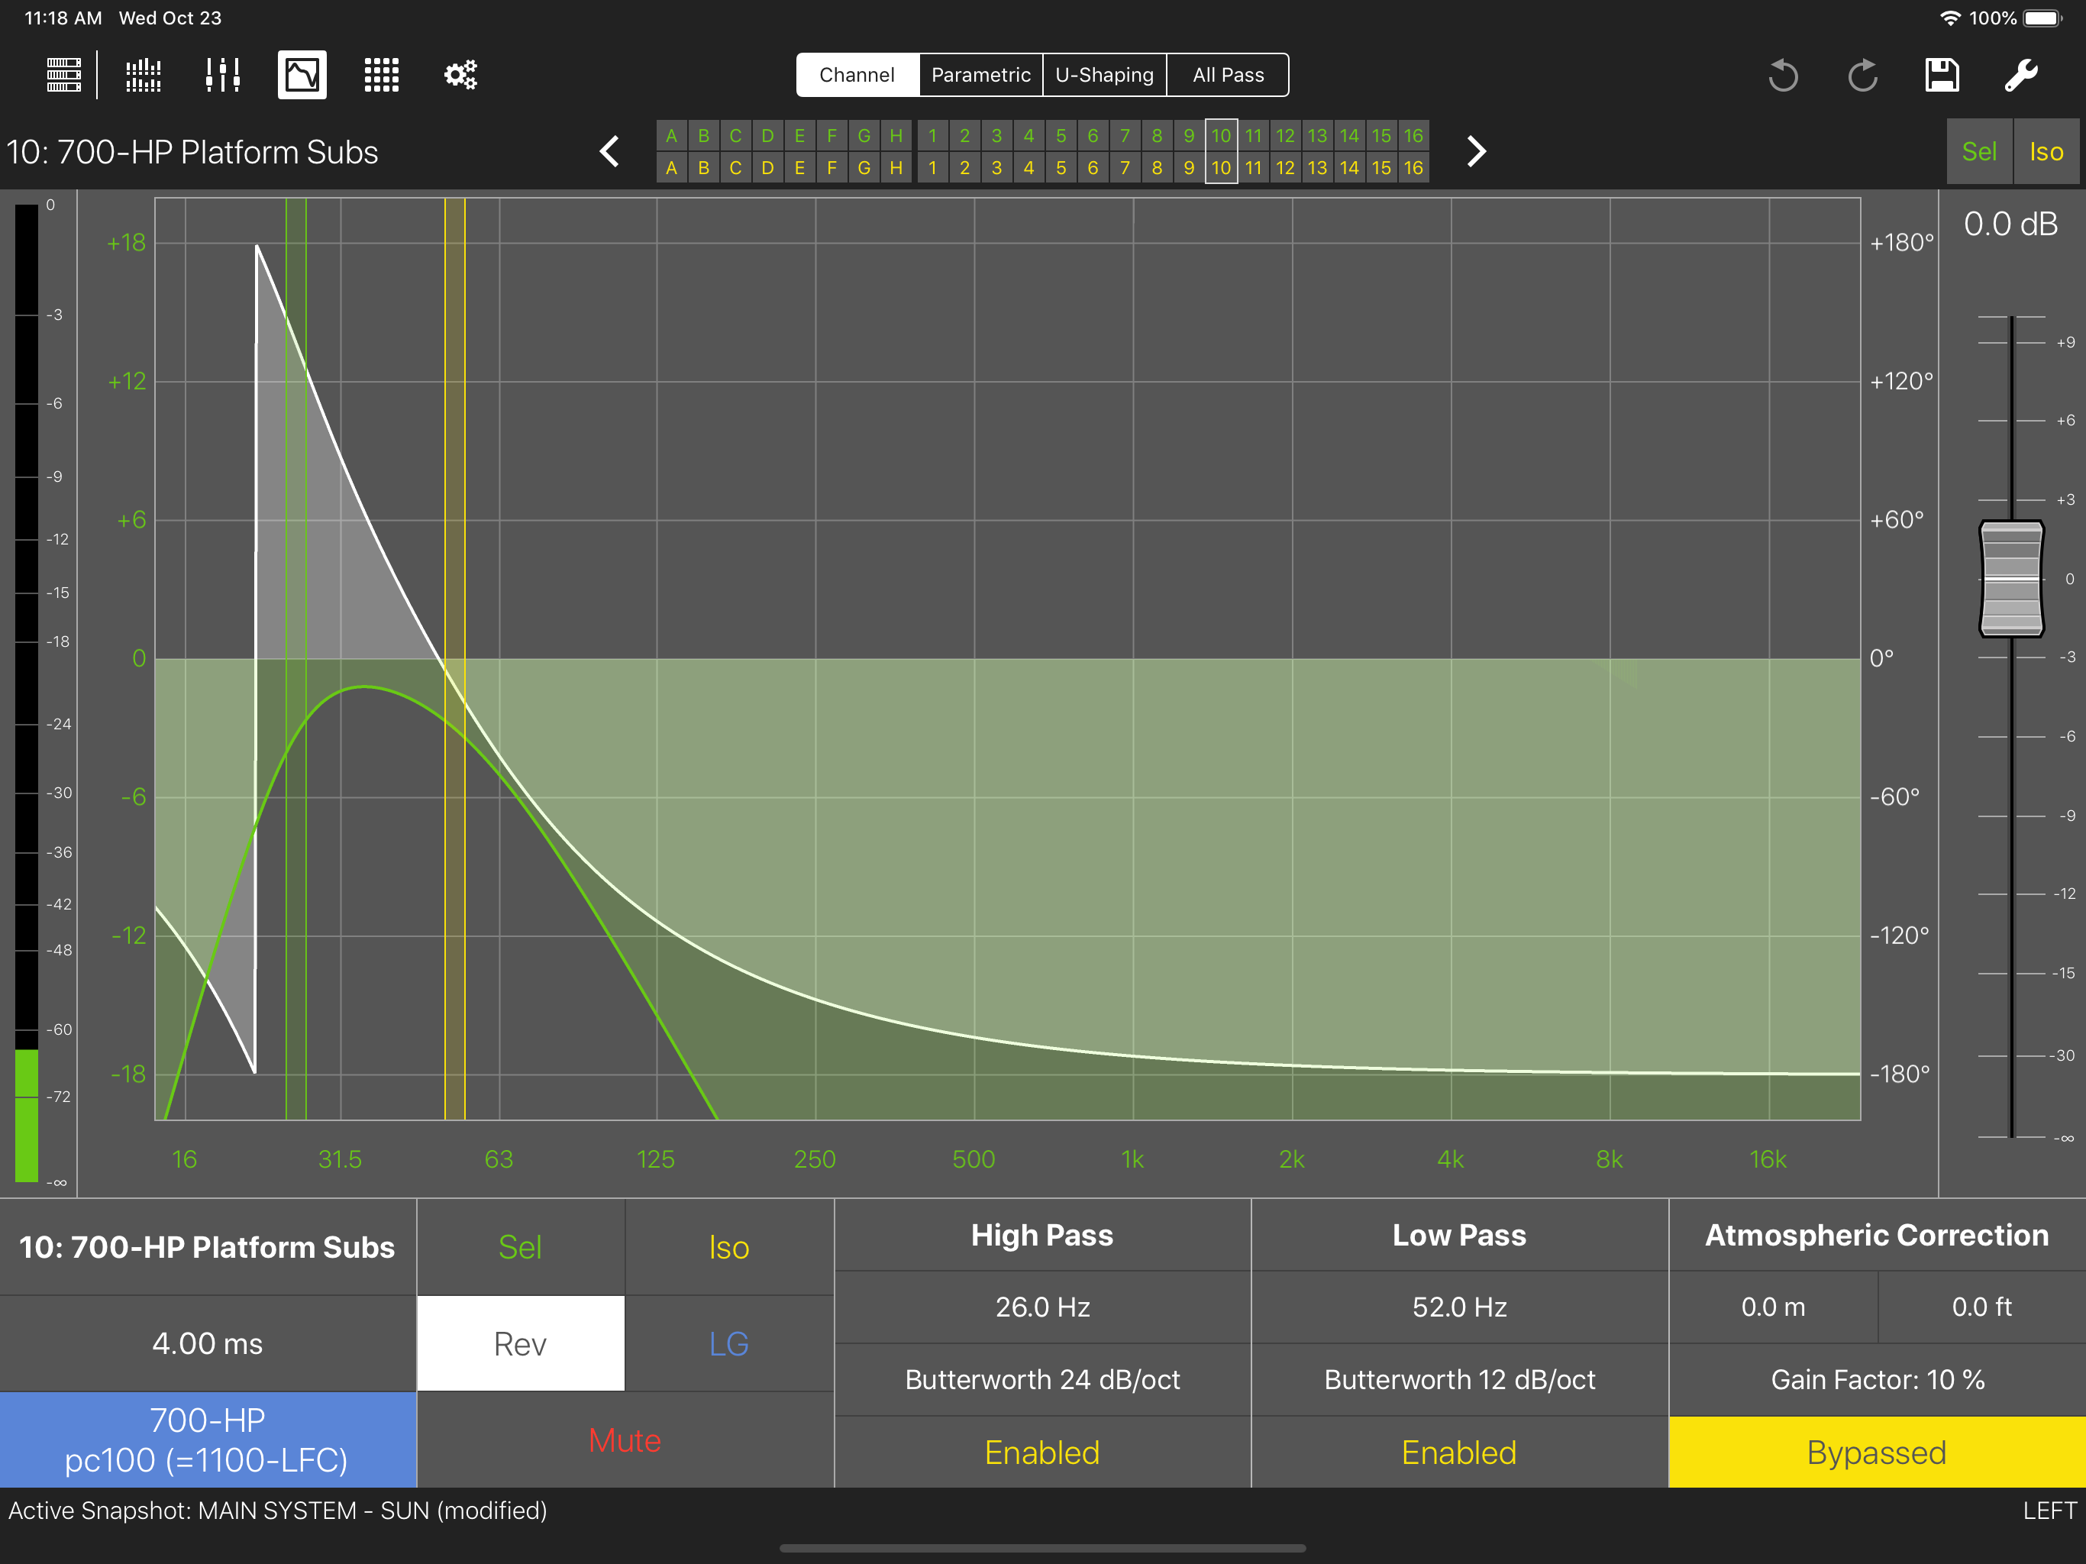Click the Atmospheric Correction header

(1877, 1235)
